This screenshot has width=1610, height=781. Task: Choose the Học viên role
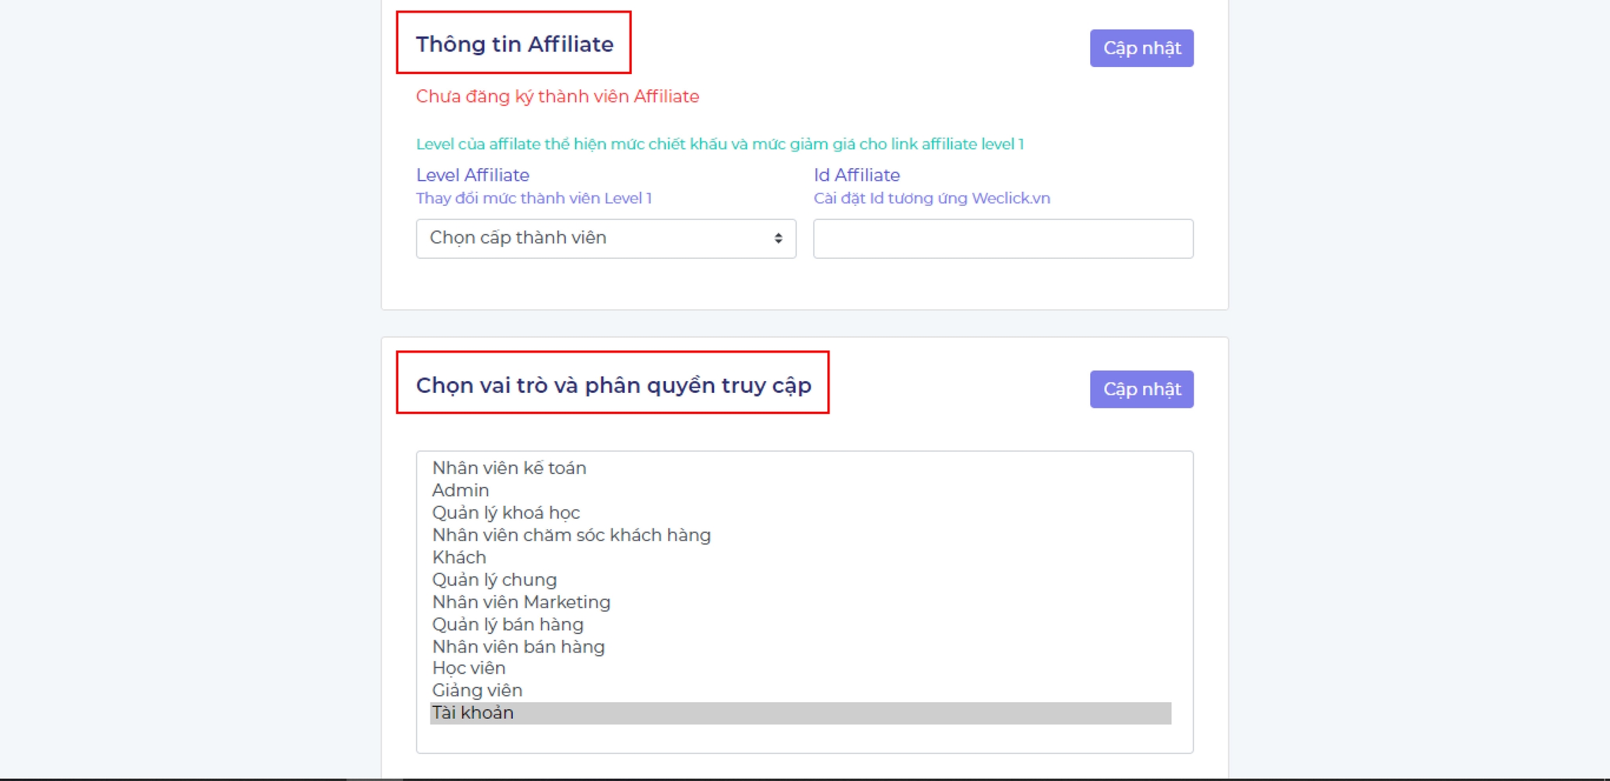click(468, 669)
